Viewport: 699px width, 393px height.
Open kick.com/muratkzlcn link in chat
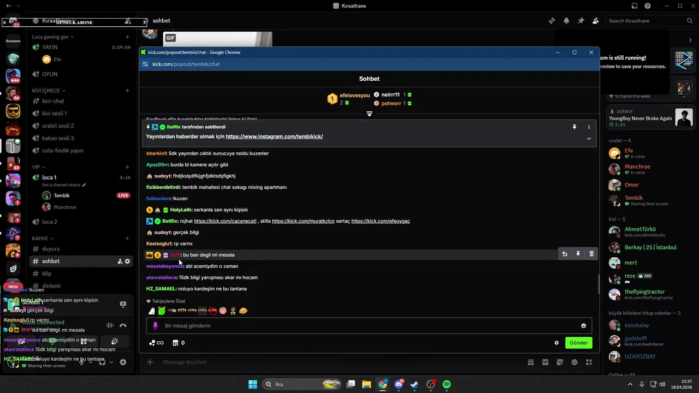pos(303,221)
